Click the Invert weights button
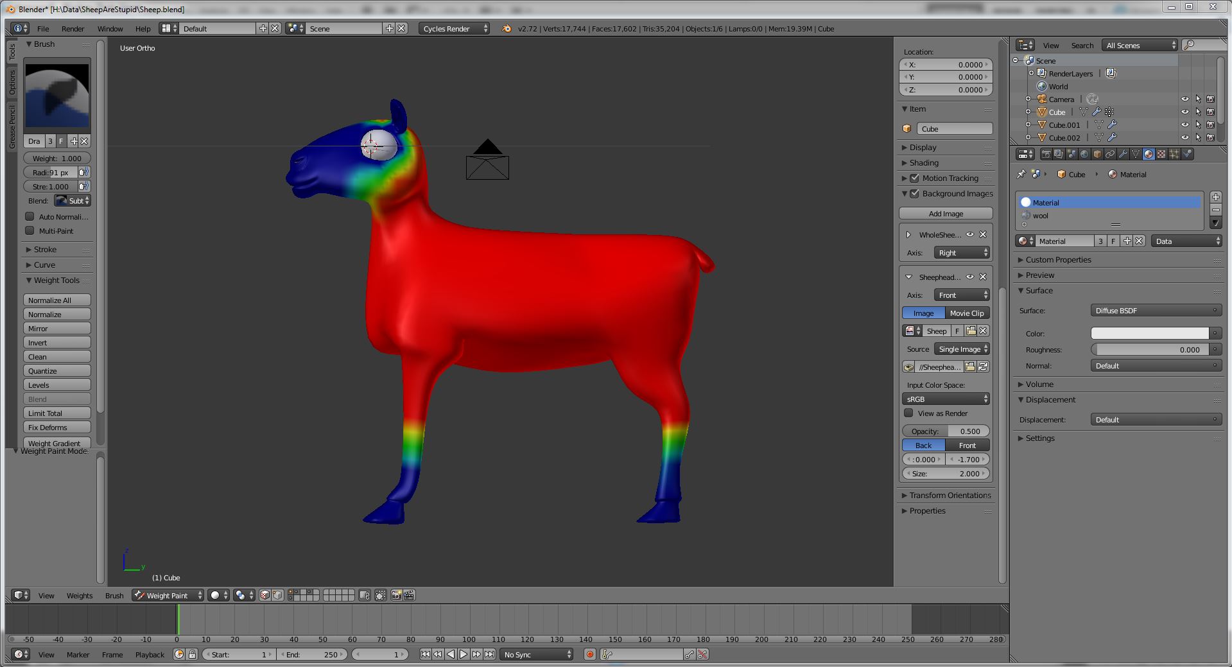1232x667 pixels. (57, 342)
